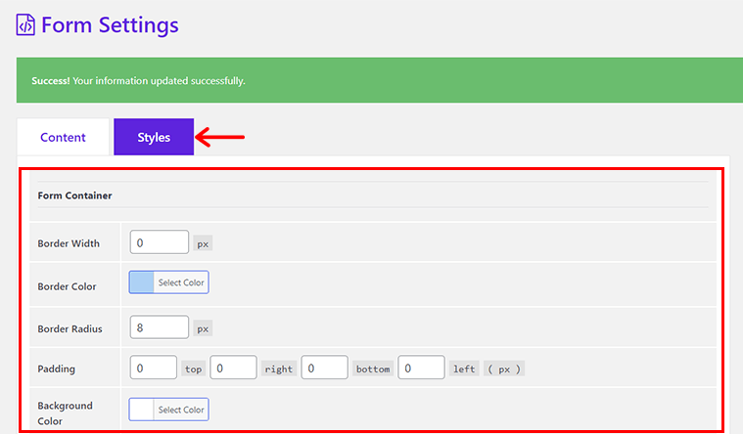Click the Border Width input field
Screen dimensions: 743x434
click(x=160, y=242)
